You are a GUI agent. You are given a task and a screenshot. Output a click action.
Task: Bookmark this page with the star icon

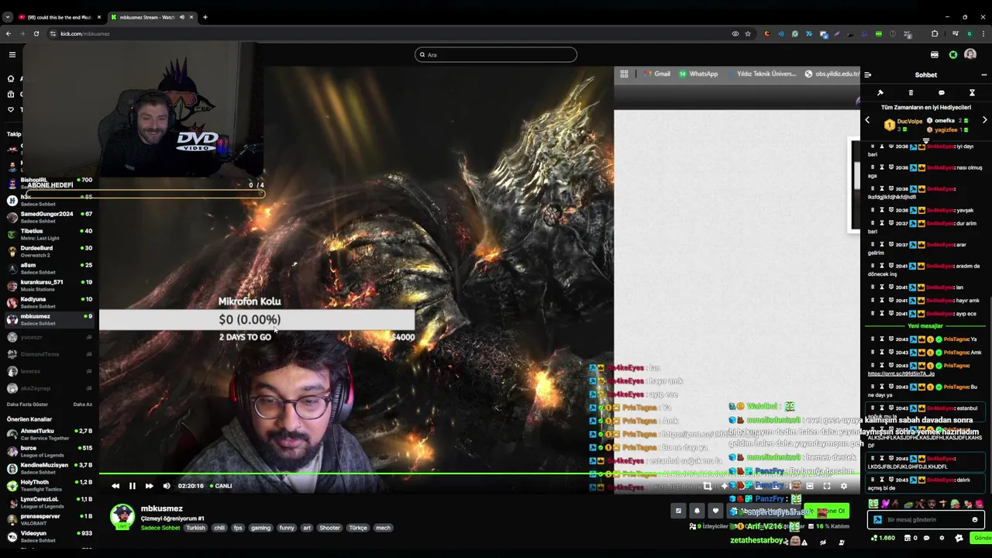747,34
